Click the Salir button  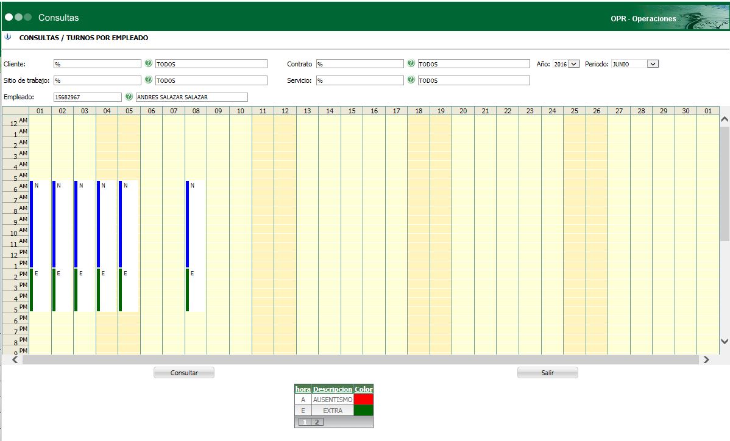coord(547,373)
